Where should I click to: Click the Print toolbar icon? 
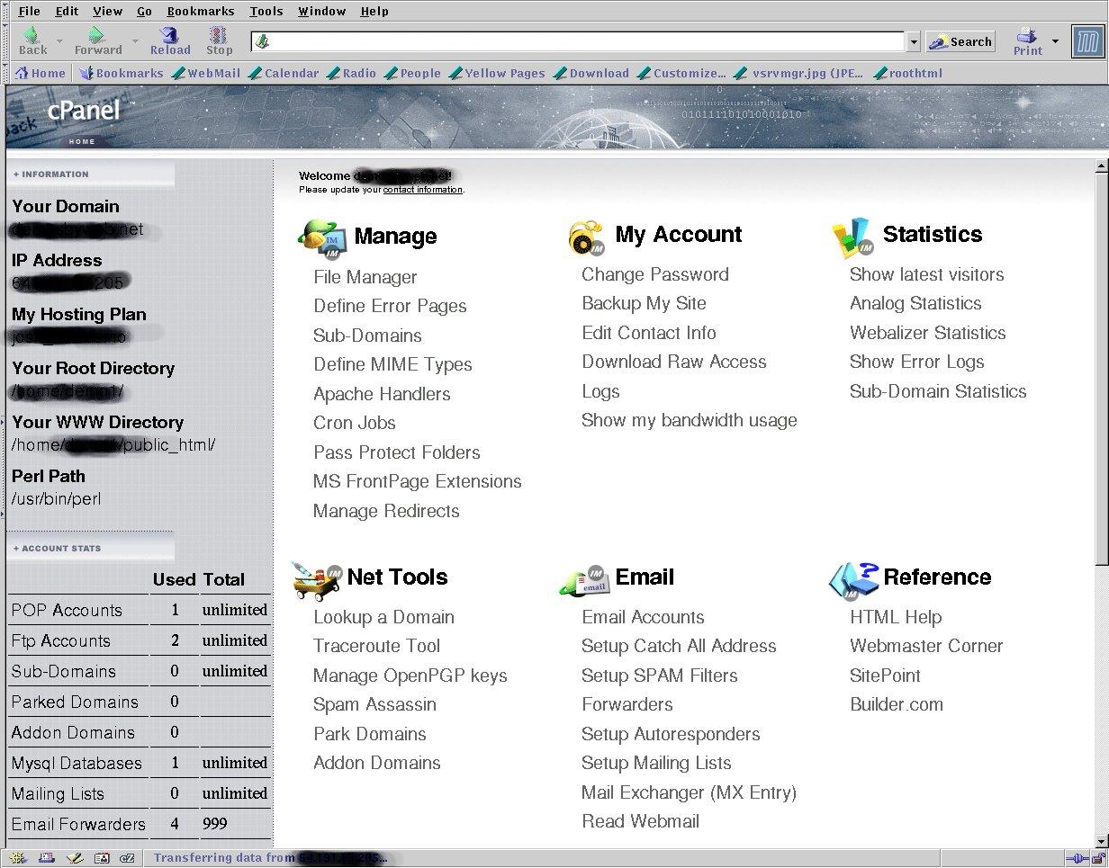pyautogui.click(x=1027, y=40)
